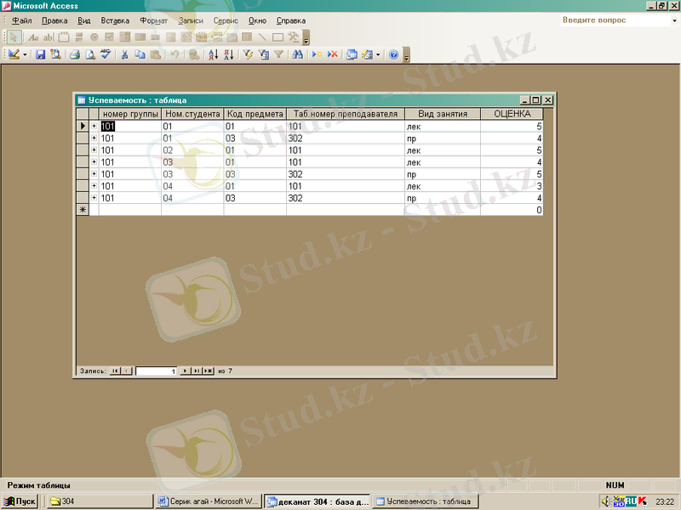Open the "Сервис" menu
Image resolution: width=681 pixels, height=510 pixels.
226,20
